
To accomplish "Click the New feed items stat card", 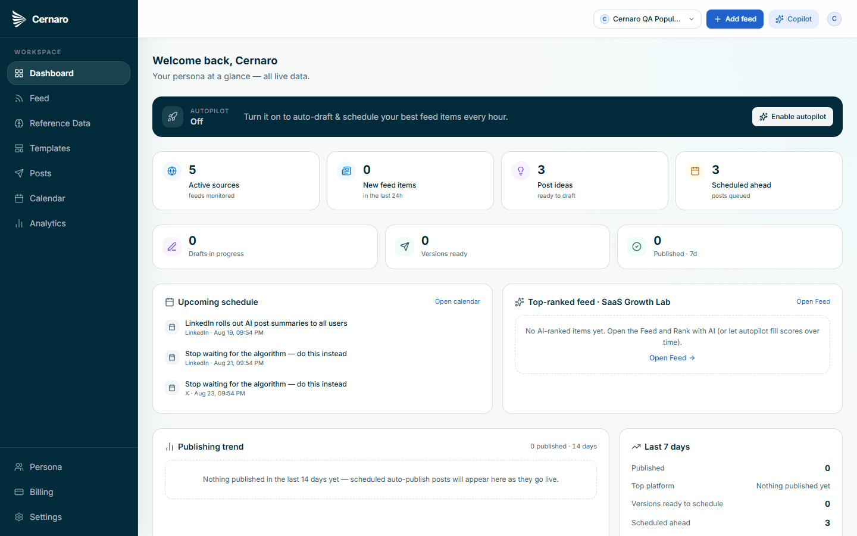I will click(x=410, y=180).
